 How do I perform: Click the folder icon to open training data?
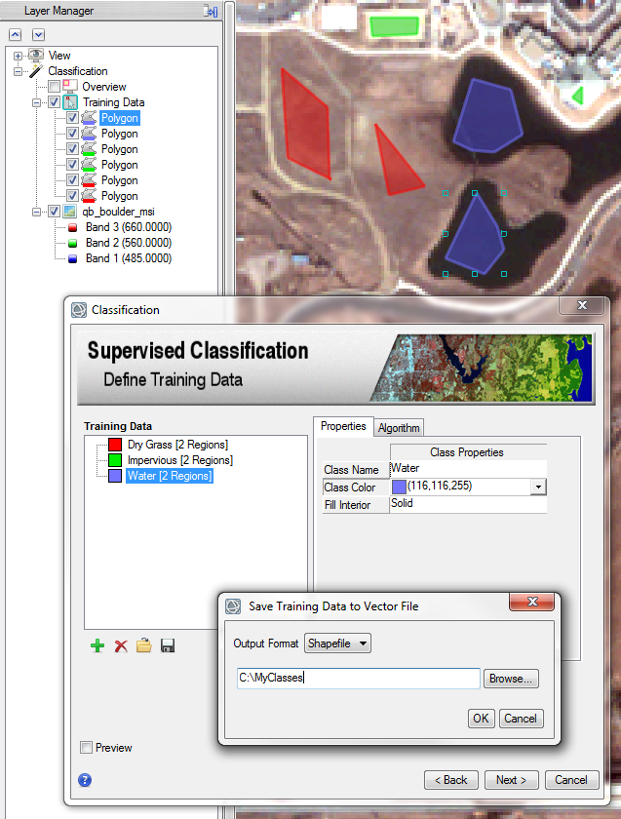[144, 646]
